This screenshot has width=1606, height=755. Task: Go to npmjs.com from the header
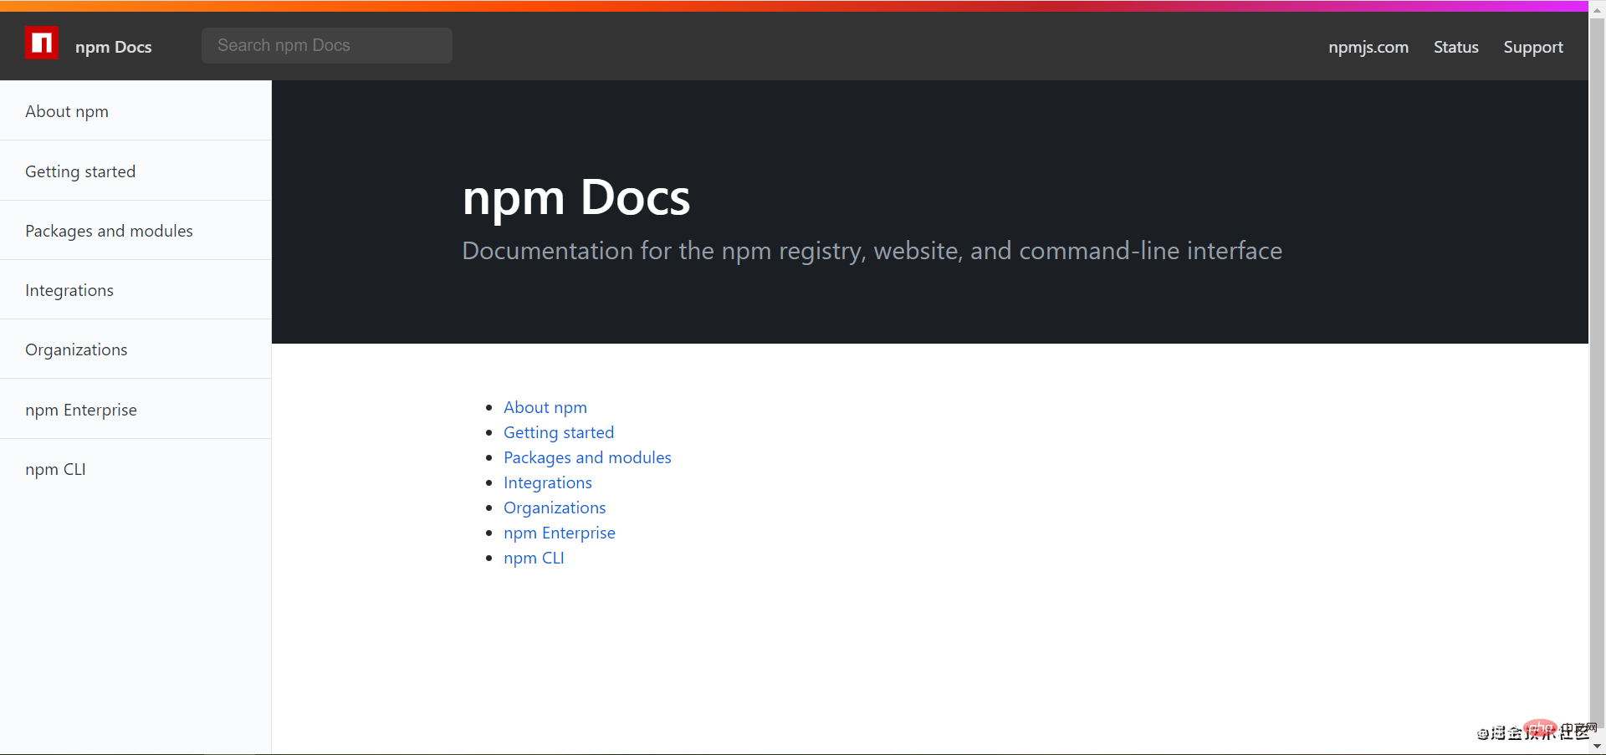tap(1368, 47)
